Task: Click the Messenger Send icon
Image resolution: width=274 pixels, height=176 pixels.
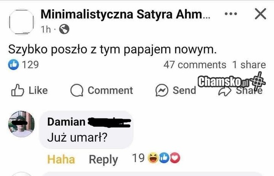Action: coord(162,91)
